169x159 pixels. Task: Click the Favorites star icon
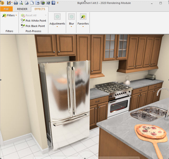tap(83, 16)
